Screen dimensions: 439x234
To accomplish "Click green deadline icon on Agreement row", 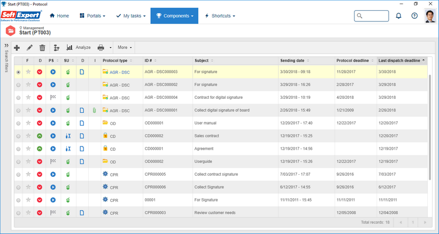I will click(40, 149).
